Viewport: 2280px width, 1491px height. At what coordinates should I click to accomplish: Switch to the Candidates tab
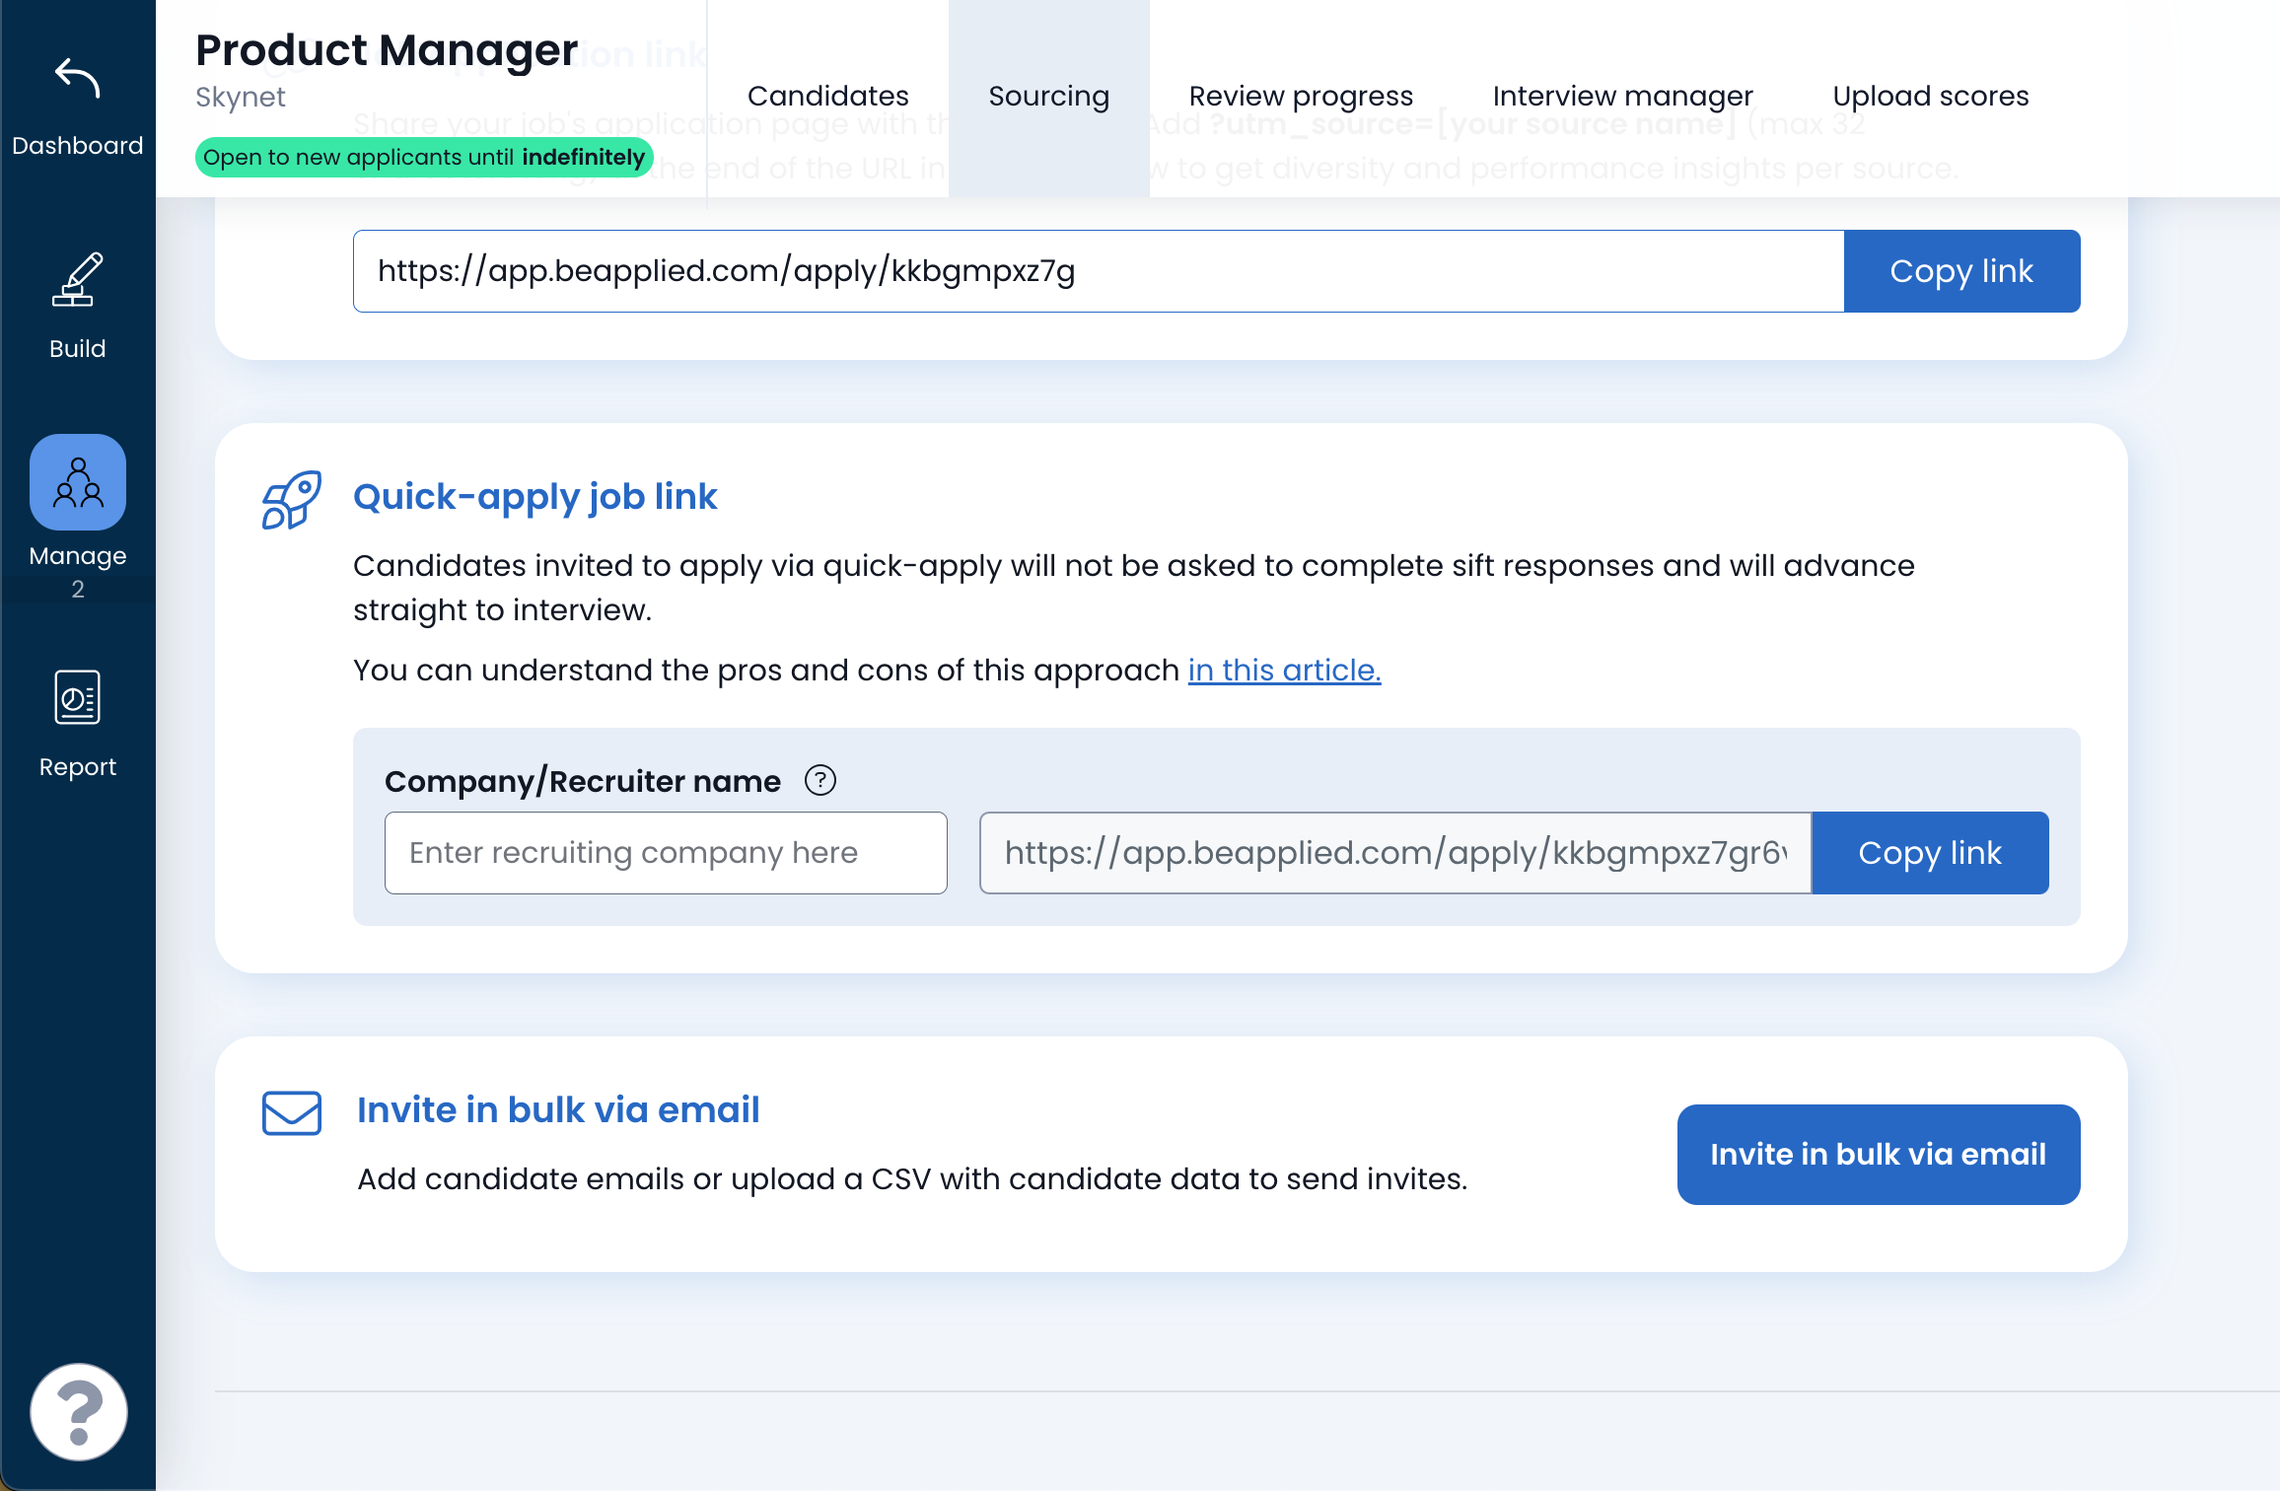tap(827, 97)
